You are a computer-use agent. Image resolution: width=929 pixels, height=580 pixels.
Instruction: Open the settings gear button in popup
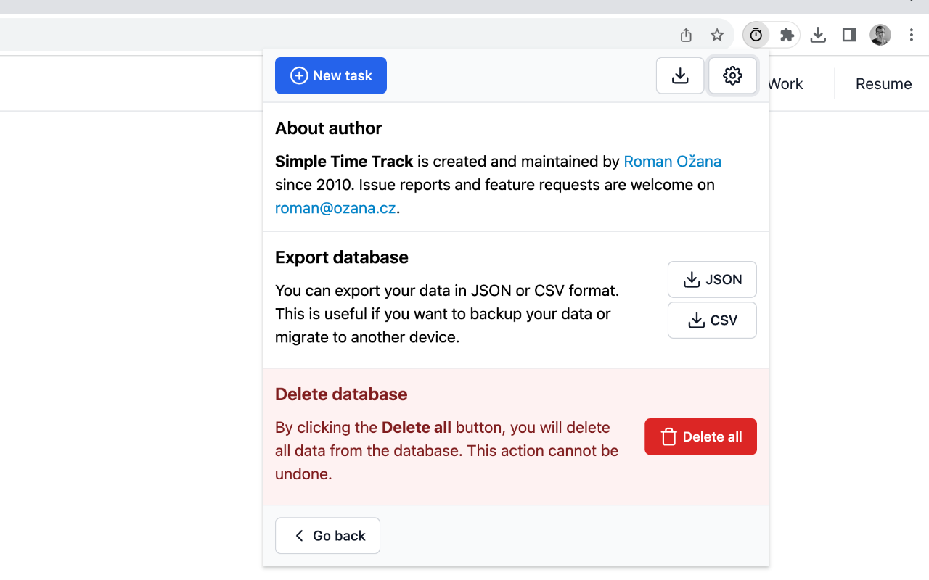(733, 75)
